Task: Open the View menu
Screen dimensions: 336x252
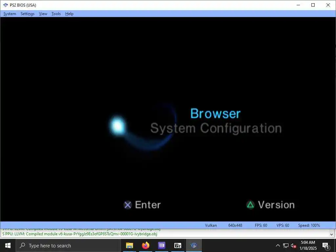Action: pyautogui.click(x=43, y=14)
